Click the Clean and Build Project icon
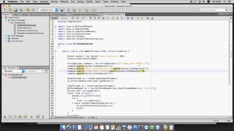 coord(74,10)
